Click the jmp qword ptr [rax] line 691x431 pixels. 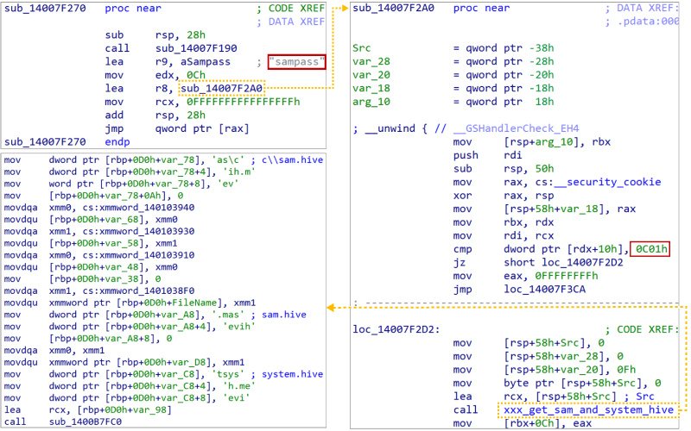(x=177, y=128)
